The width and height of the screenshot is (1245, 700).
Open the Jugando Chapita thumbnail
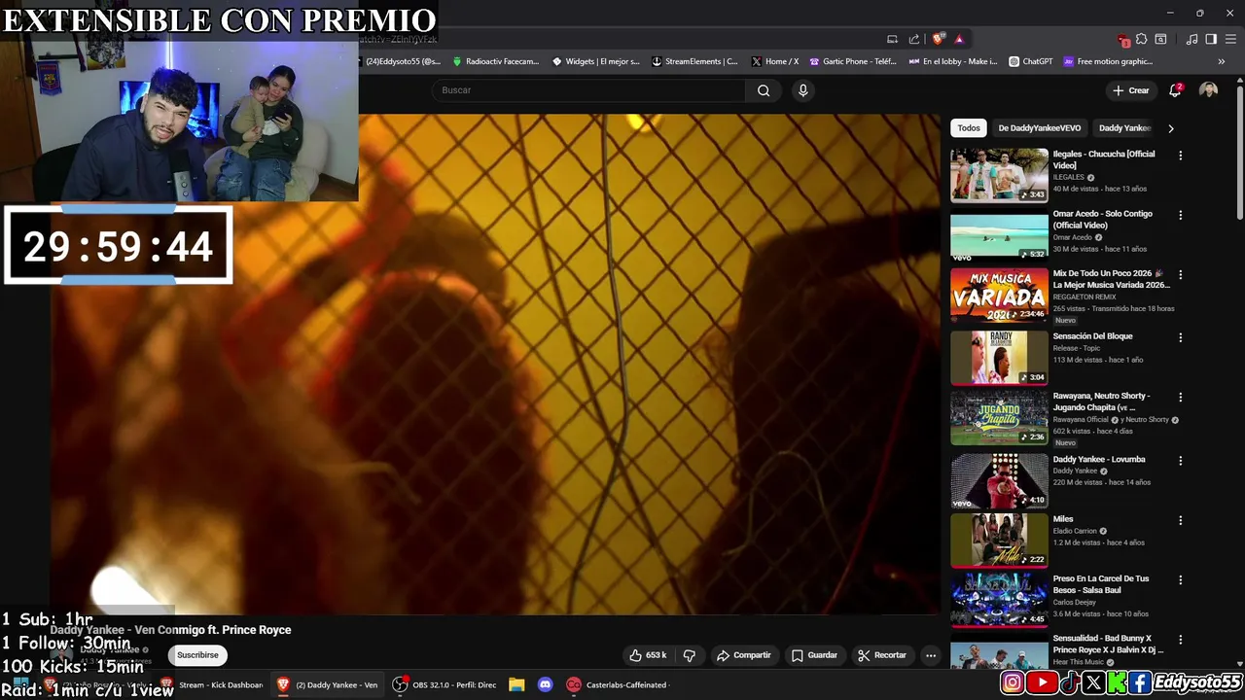tap(999, 417)
